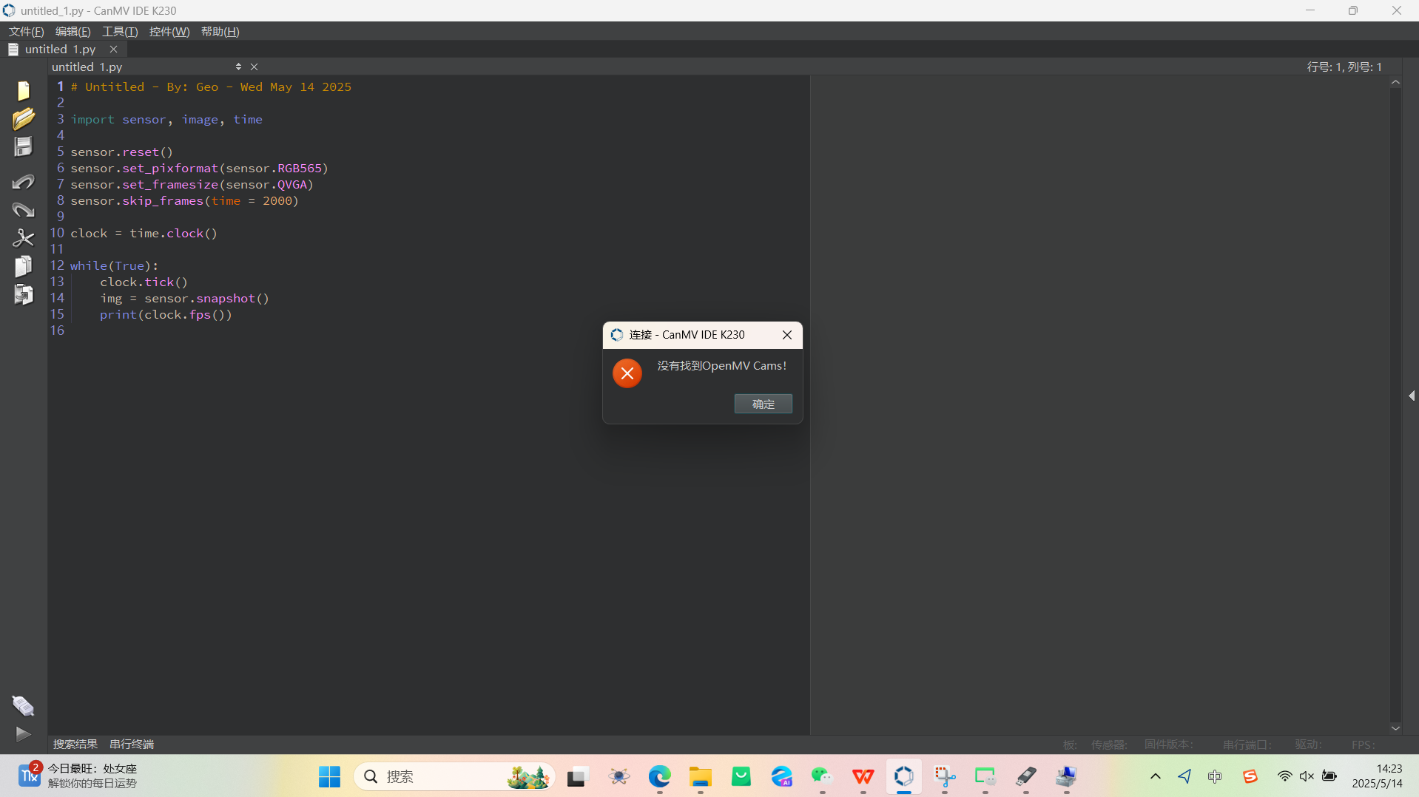1419x797 pixels.
Task: Click the Save file floppy icon
Action: point(23,146)
